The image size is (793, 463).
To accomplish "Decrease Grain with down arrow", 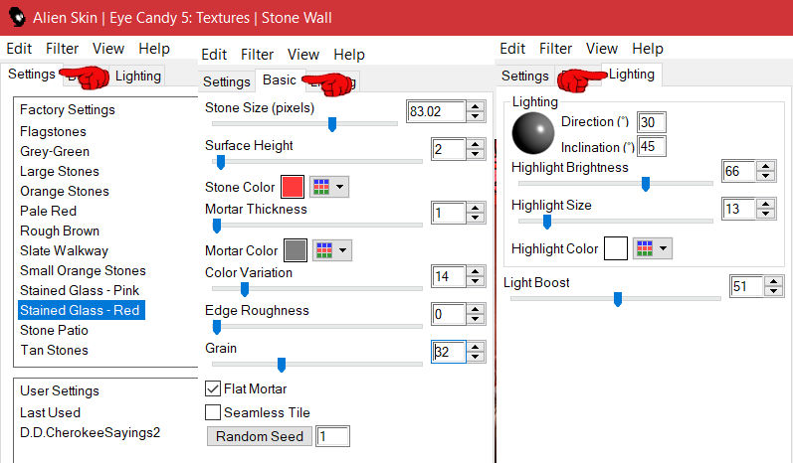I will pyautogui.click(x=475, y=357).
